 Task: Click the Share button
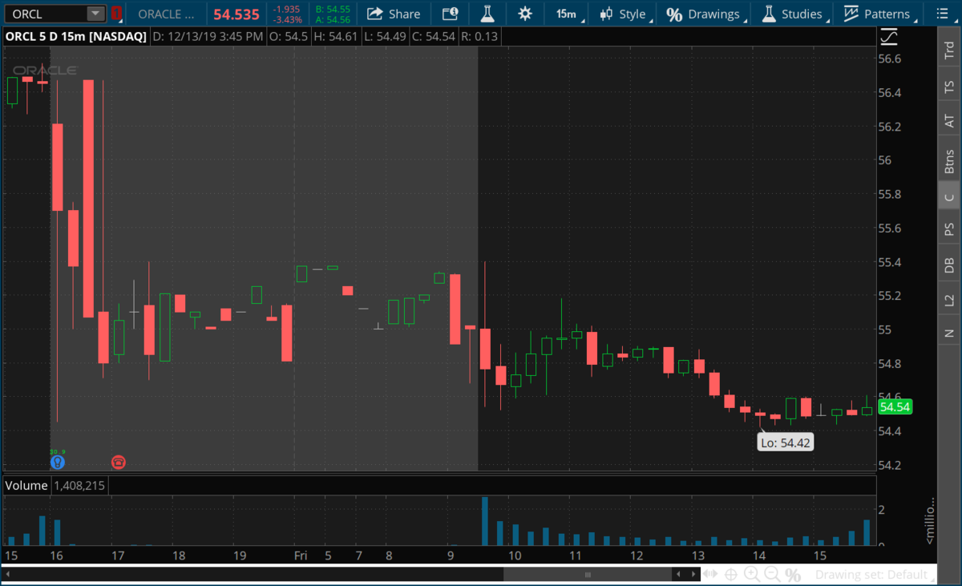[x=394, y=14]
